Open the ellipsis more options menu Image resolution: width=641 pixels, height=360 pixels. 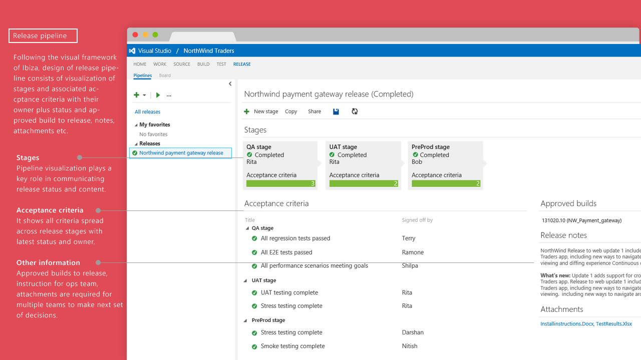pos(169,95)
